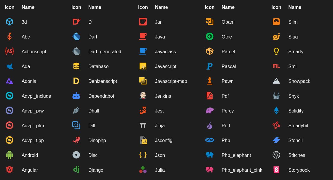
Task: Click the pink Php_elephant_pink icon
Action: click(210, 170)
